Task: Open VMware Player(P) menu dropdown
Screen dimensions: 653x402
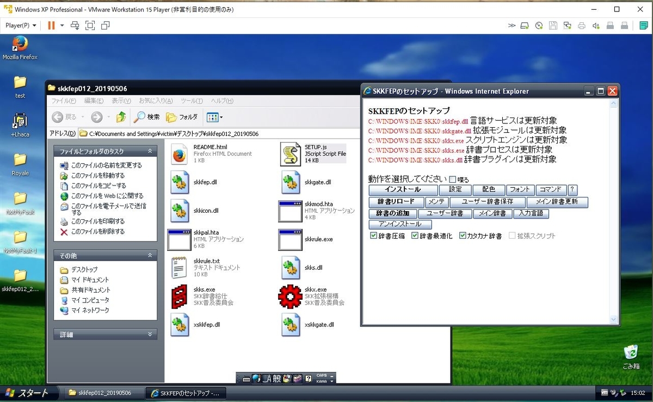Action: (21, 25)
